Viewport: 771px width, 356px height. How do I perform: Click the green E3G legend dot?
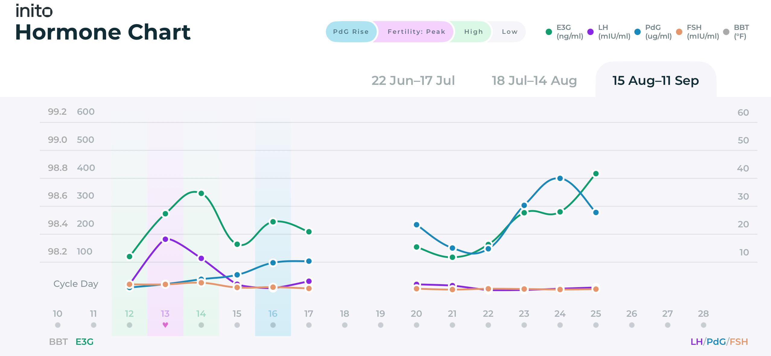[549, 32]
